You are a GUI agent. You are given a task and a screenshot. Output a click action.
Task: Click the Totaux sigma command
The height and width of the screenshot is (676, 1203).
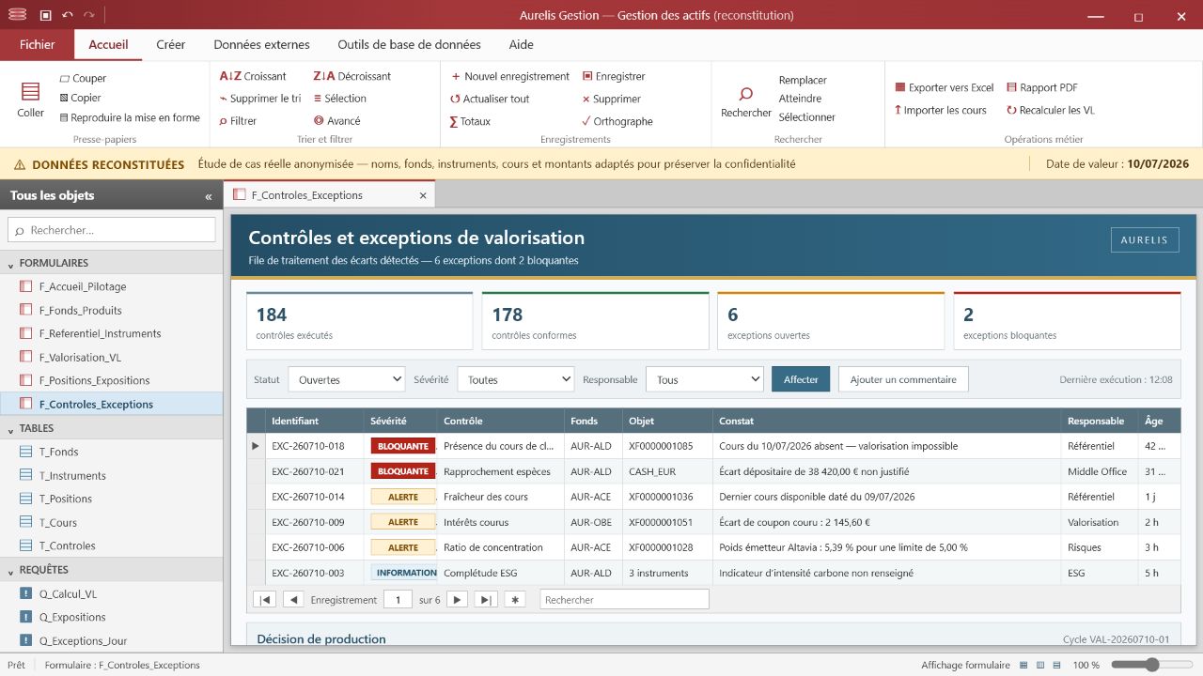pyautogui.click(x=470, y=122)
